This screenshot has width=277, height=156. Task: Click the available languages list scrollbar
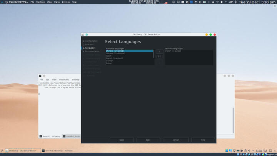tap(154, 54)
